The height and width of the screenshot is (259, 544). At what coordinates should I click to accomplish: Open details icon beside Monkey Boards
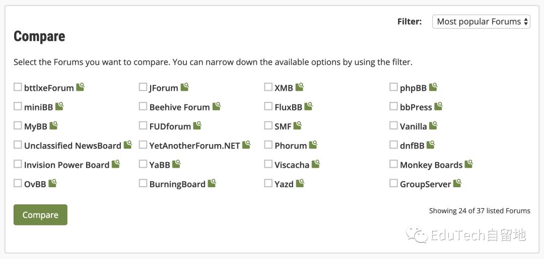click(469, 164)
